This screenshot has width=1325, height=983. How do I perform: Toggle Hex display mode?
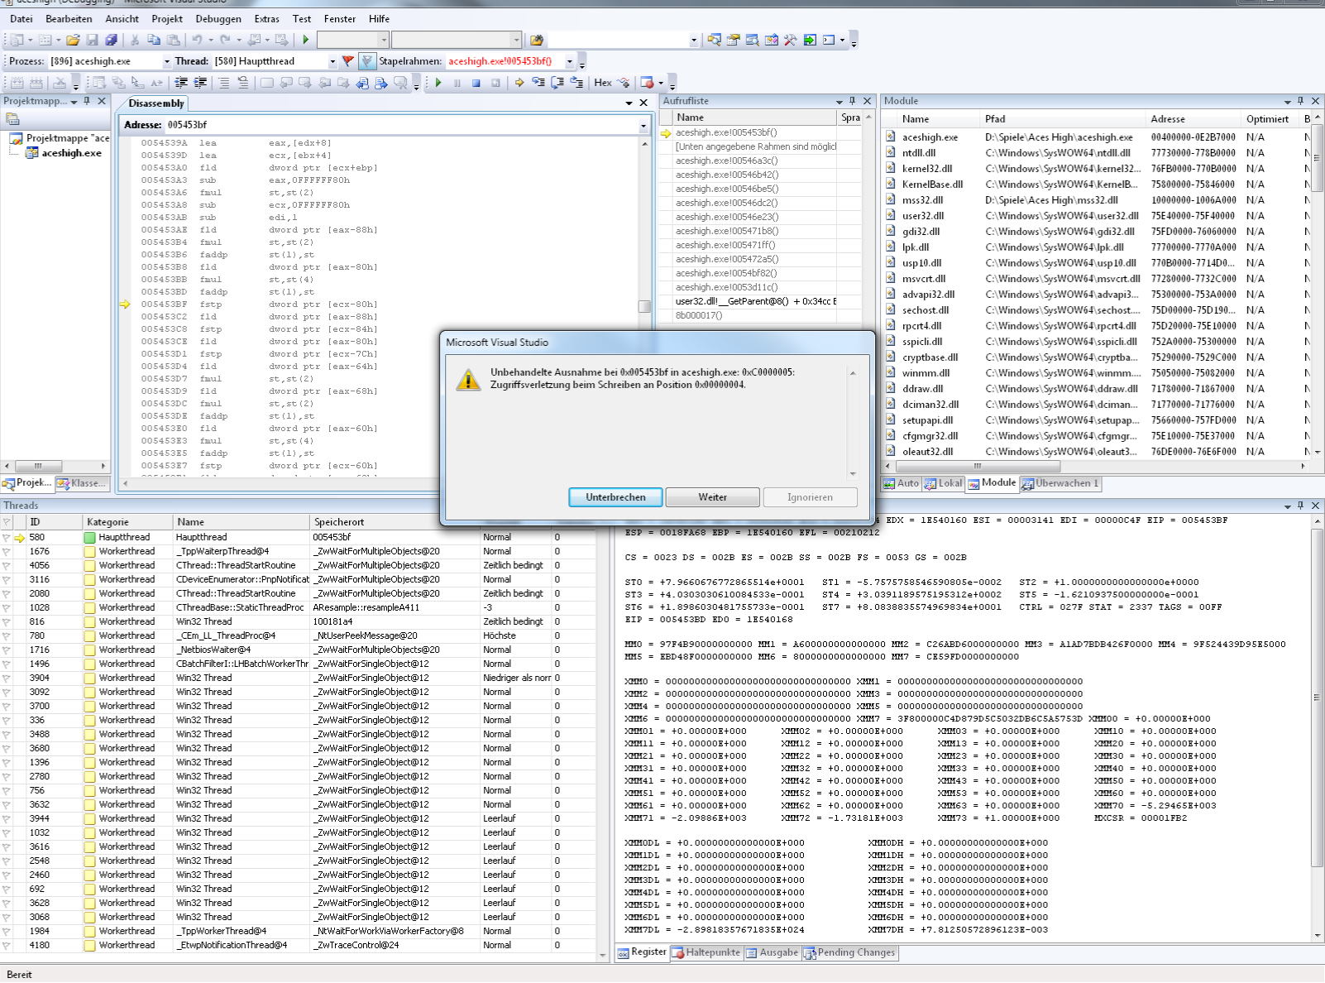[x=602, y=83]
